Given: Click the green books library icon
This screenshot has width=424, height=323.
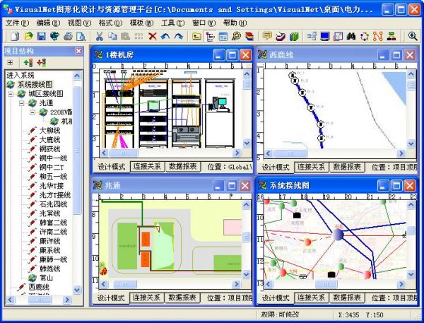Looking at the screenshot, I should pyautogui.click(x=294, y=36).
